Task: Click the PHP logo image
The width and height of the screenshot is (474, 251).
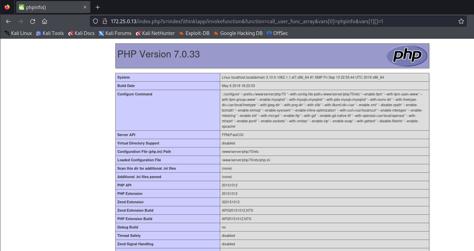Action: [x=407, y=56]
